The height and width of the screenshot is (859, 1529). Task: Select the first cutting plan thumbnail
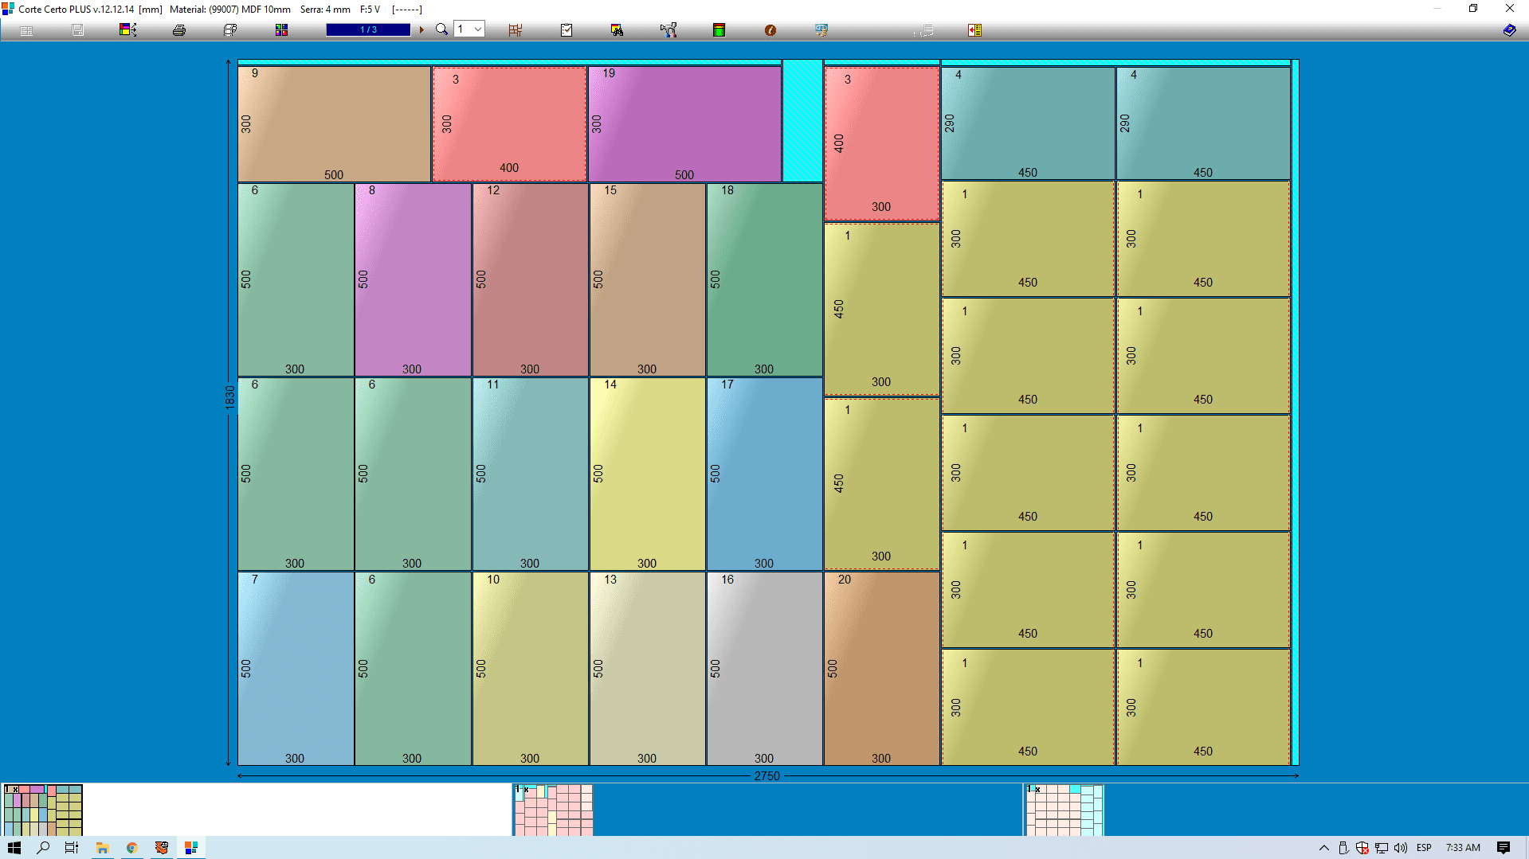pos(43,810)
